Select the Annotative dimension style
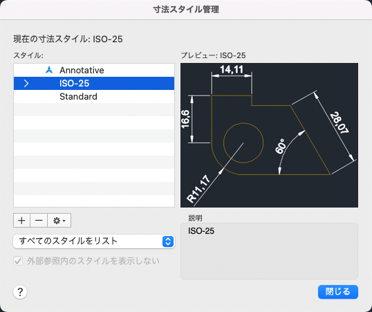Image resolution: width=372 pixels, height=312 pixels. point(94,70)
